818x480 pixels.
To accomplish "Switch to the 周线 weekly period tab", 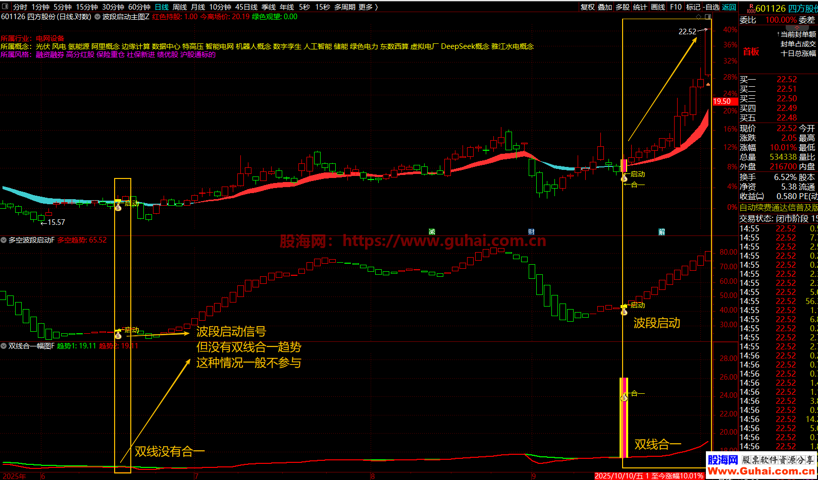I will click(x=180, y=7).
